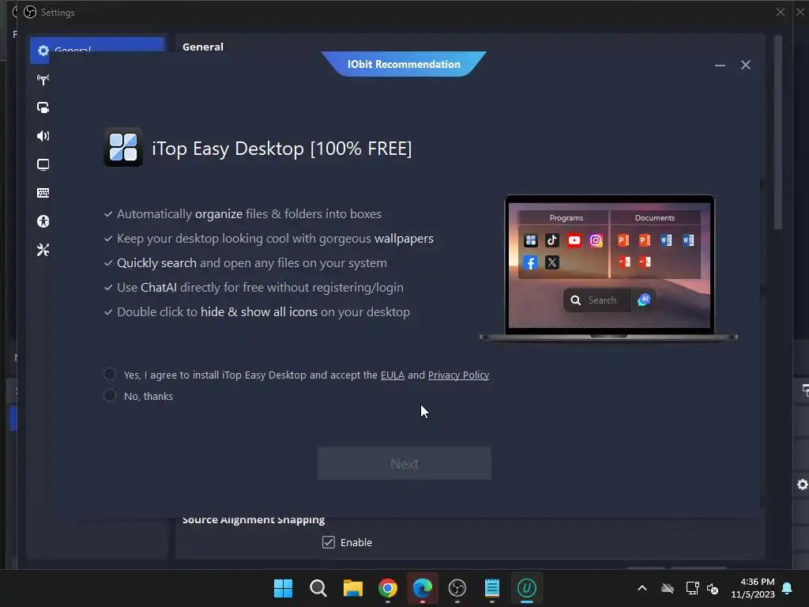Open Windows Search from the taskbar
This screenshot has height=607, width=809.
pyautogui.click(x=318, y=588)
